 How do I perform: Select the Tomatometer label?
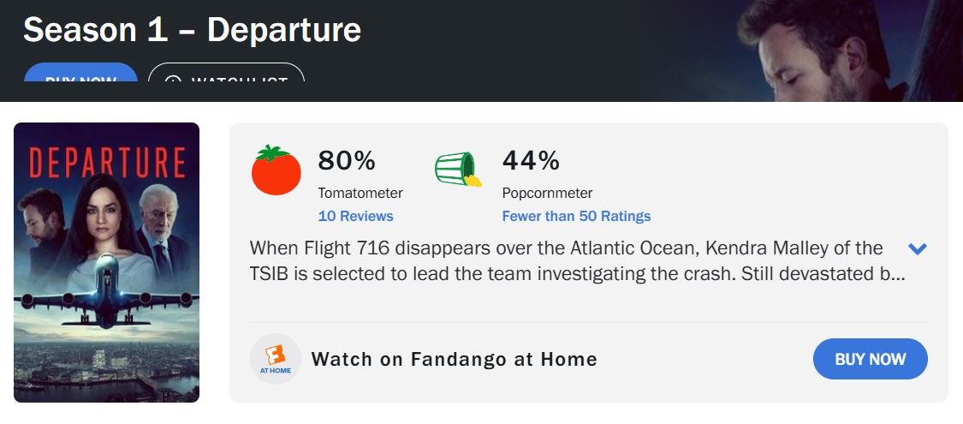coord(360,193)
